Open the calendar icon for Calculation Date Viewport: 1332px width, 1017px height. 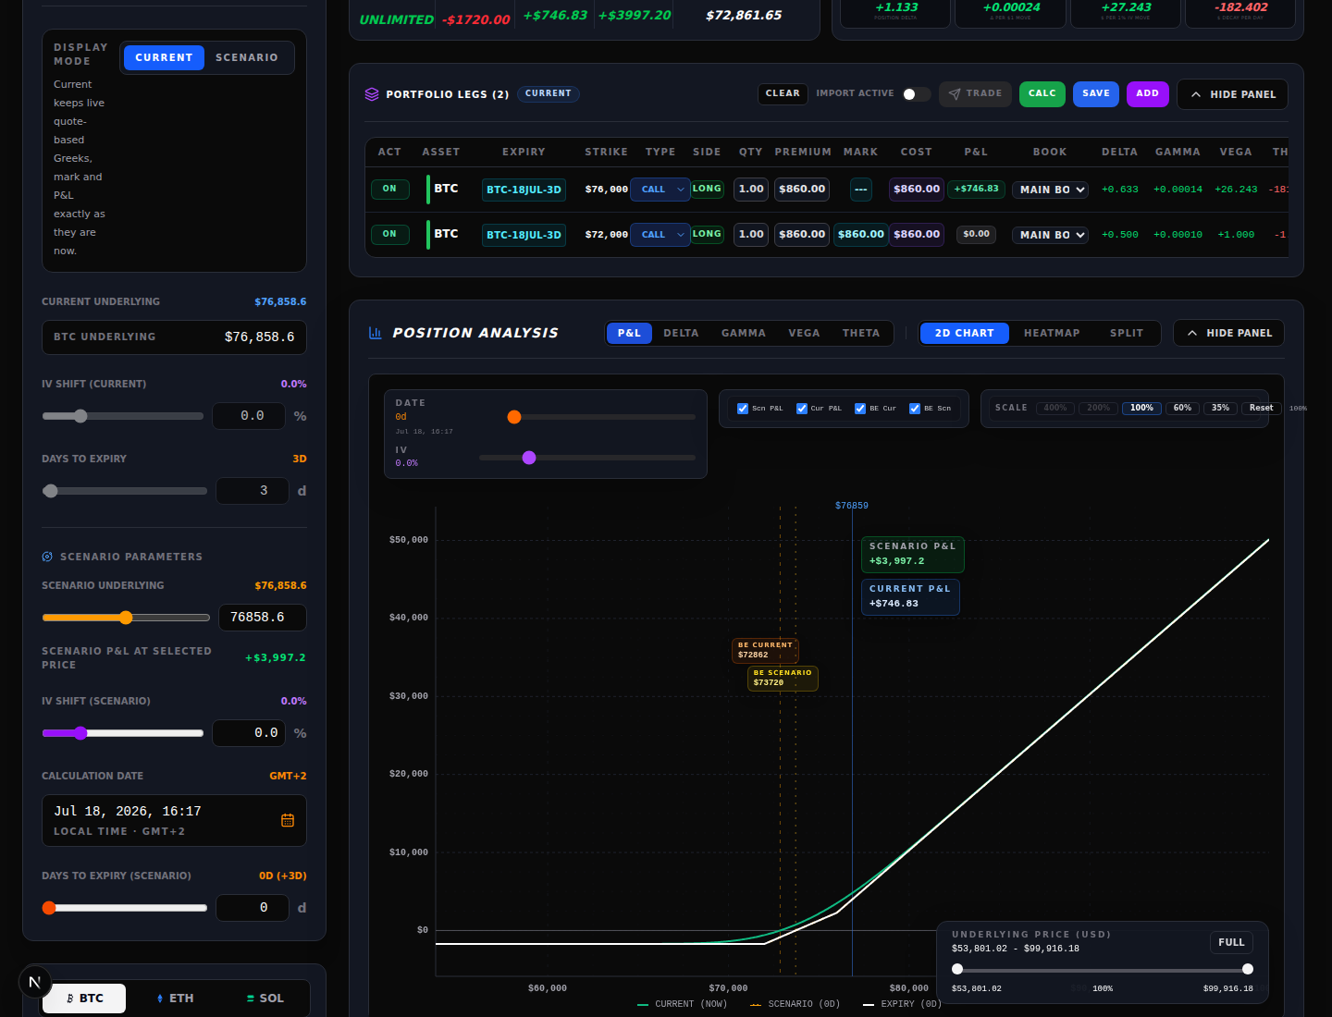[288, 820]
